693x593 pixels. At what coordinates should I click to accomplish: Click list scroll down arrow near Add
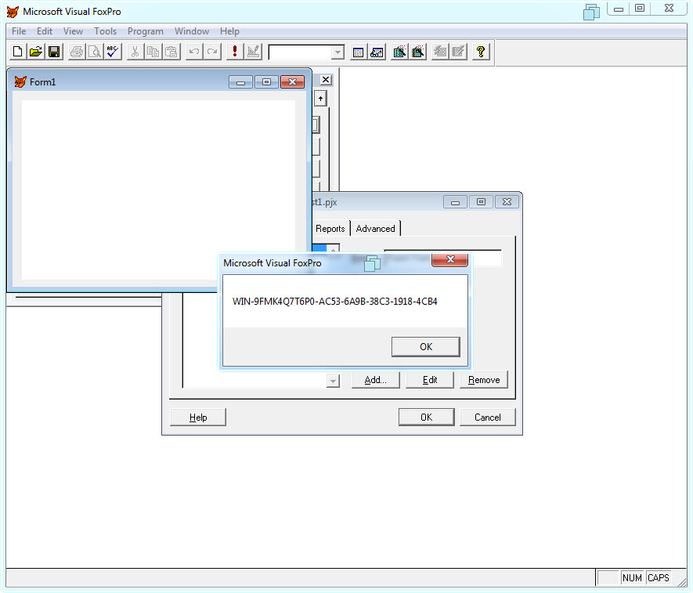(x=334, y=381)
